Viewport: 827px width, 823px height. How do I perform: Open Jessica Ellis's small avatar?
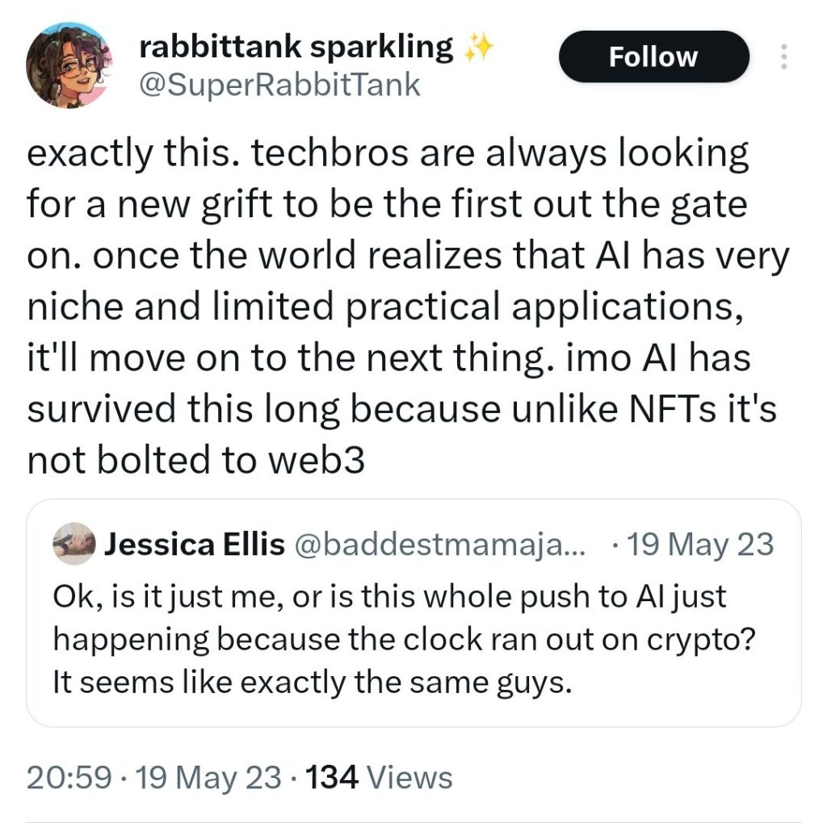(x=74, y=545)
